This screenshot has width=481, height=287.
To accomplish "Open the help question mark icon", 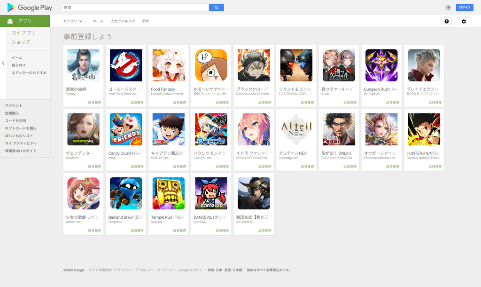I will 447,21.
